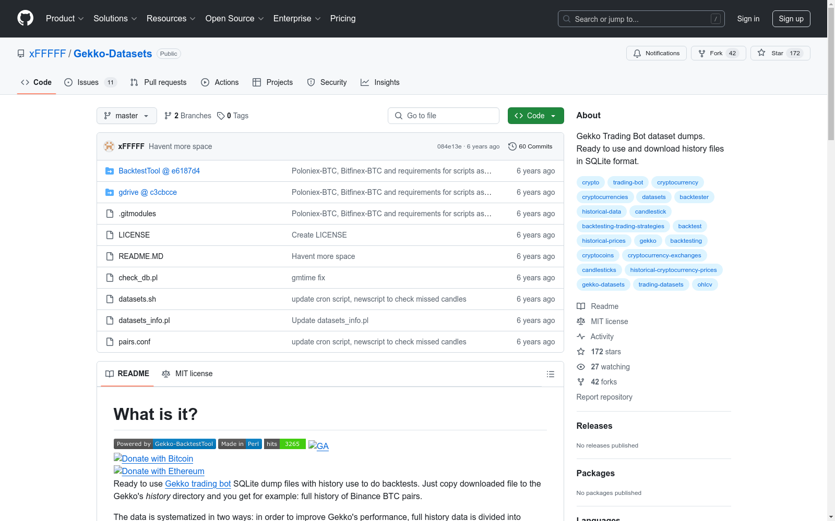Click the Made in Perl badge
The height and width of the screenshot is (521, 835).
tap(240, 444)
